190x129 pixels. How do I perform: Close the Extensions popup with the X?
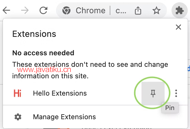(x=178, y=27)
